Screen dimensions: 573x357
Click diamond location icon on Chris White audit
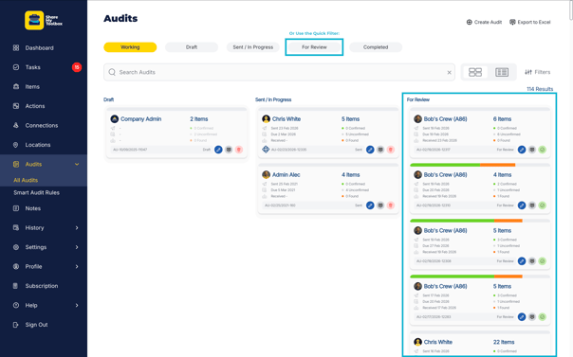(x=266, y=150)
